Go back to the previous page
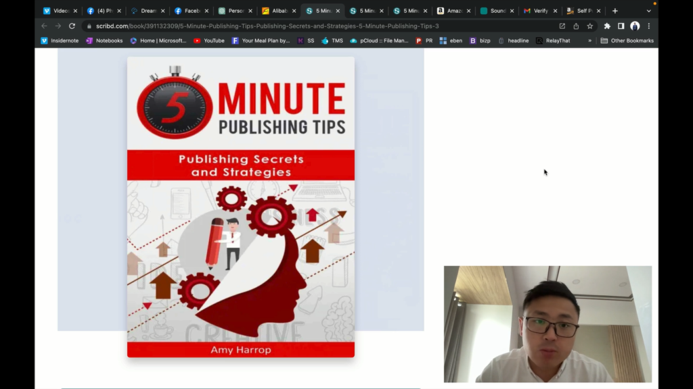The image size is (693, 389). point(44,26)
